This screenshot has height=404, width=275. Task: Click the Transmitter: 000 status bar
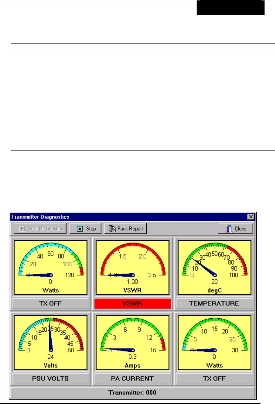tap(132, 393)
